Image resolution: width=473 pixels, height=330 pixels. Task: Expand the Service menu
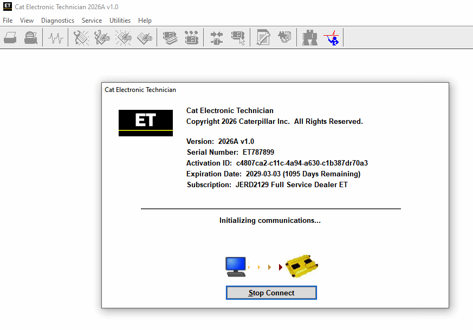pos(92,21)
